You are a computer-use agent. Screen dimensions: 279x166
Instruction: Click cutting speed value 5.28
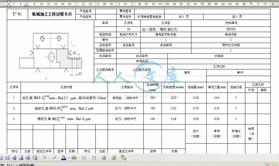(173, 119)
